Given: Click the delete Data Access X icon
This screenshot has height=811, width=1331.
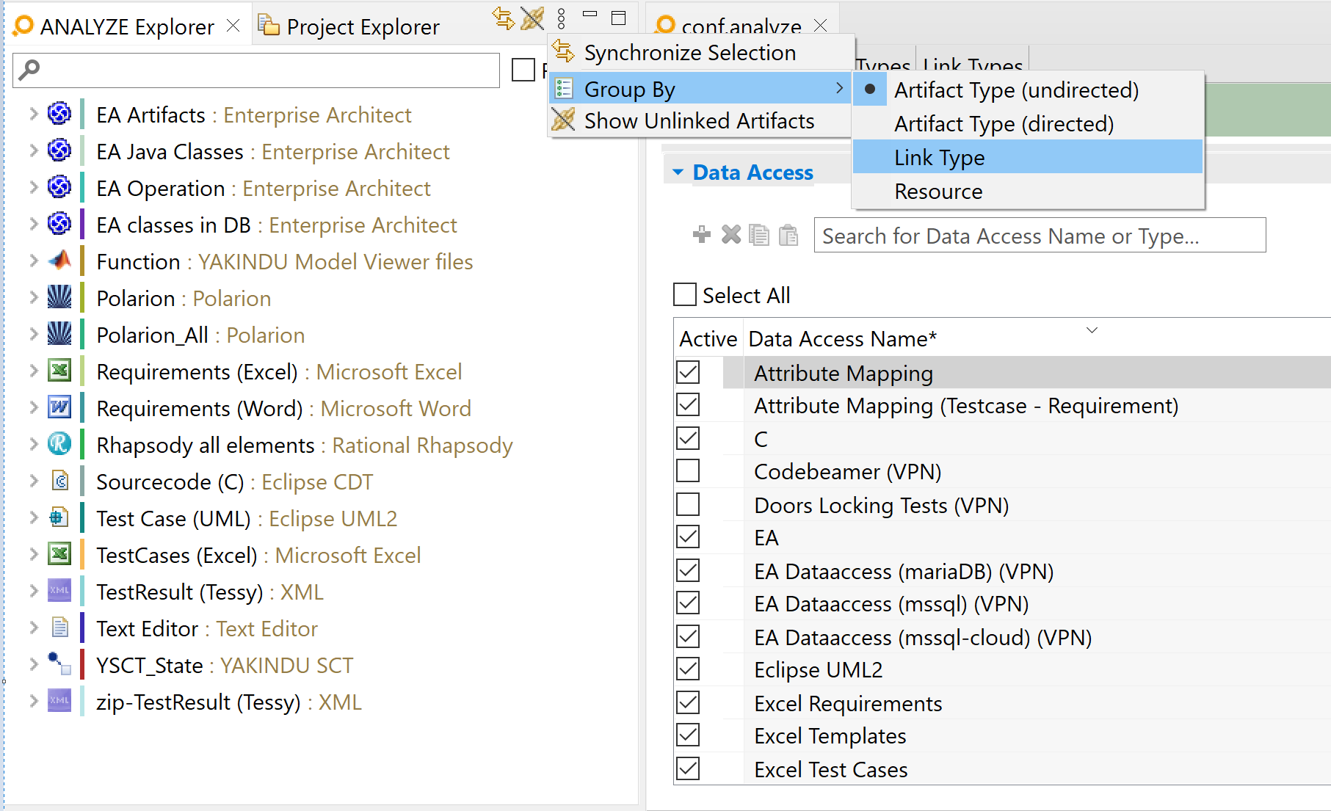Looking at the screenshot, I should (x=731, y=235).
